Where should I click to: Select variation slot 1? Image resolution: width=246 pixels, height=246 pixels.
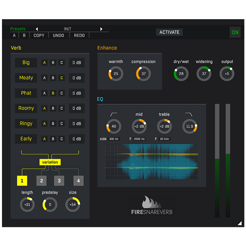22,181
